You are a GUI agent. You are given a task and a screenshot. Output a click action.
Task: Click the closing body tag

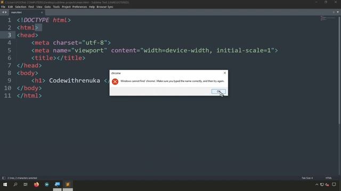(29, 88)
